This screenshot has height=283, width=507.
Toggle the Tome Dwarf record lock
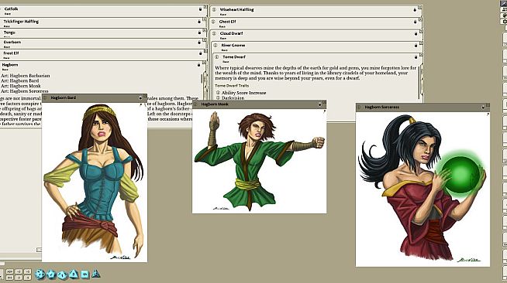pyautogui.click(x=416, y=57)
